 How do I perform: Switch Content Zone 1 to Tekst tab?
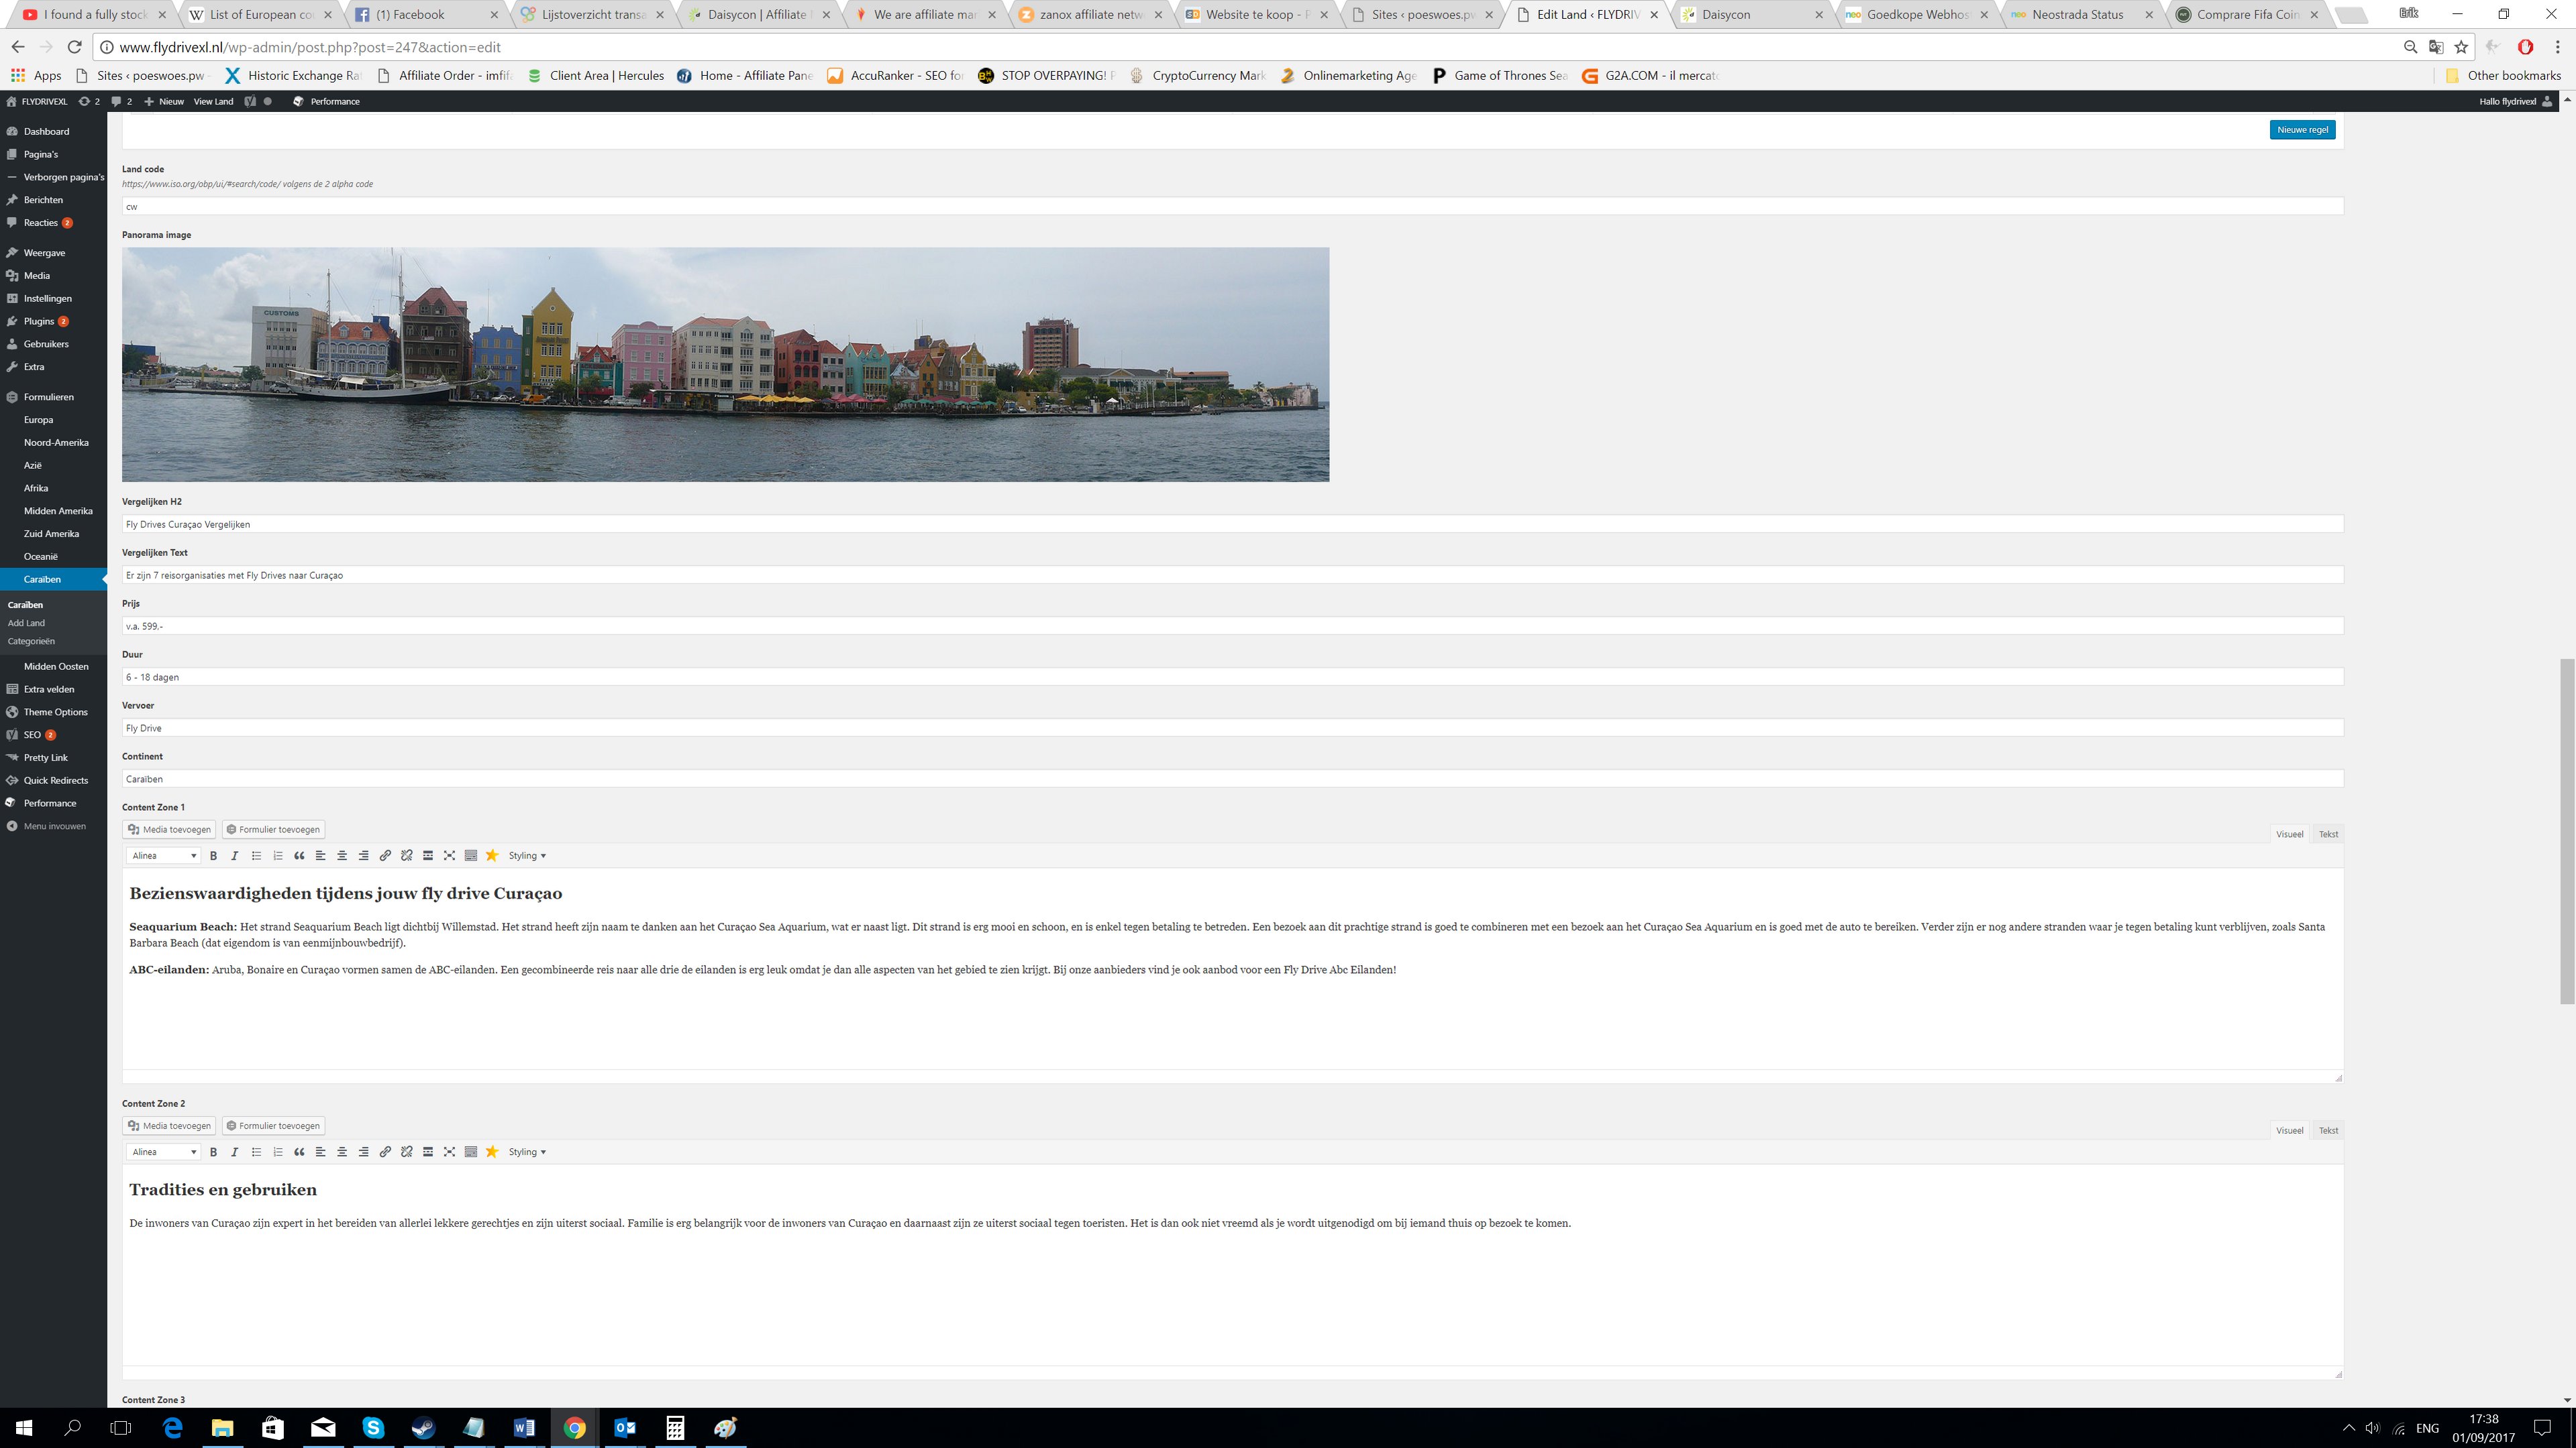click(2328, 834)
